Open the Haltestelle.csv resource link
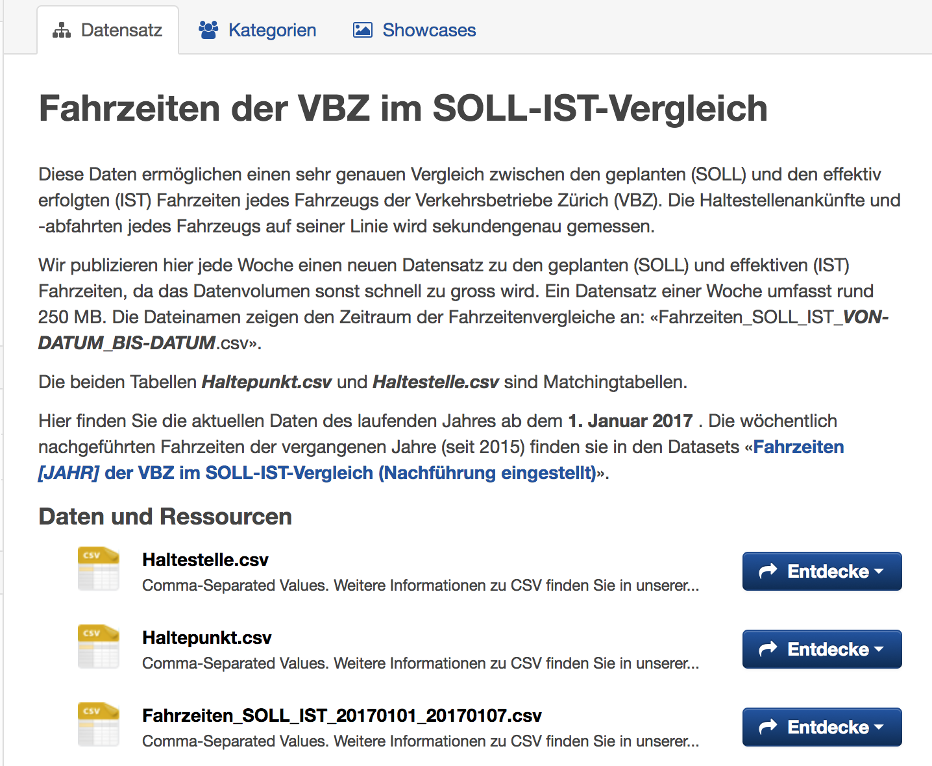932x766 pixels. pos(205,560)
